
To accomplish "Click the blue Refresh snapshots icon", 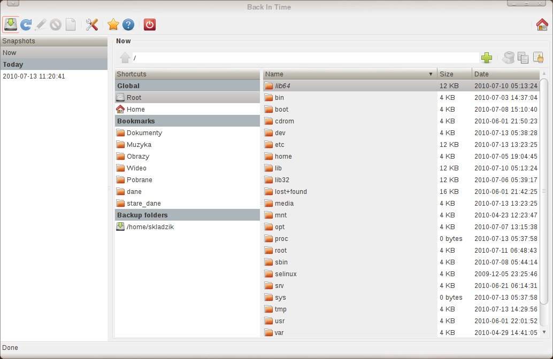I will click(26, 25).
